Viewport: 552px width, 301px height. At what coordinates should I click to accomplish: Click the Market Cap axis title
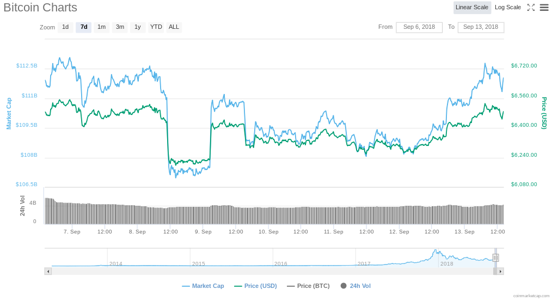[x=9, y=113]
